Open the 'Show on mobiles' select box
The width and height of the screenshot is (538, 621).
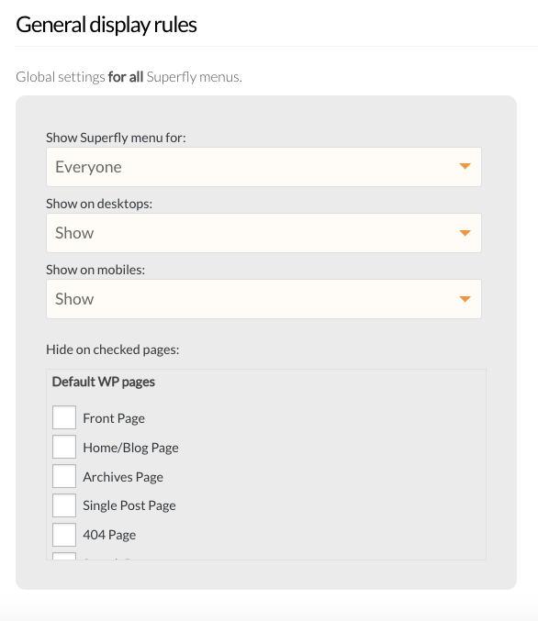pos(263,299)
